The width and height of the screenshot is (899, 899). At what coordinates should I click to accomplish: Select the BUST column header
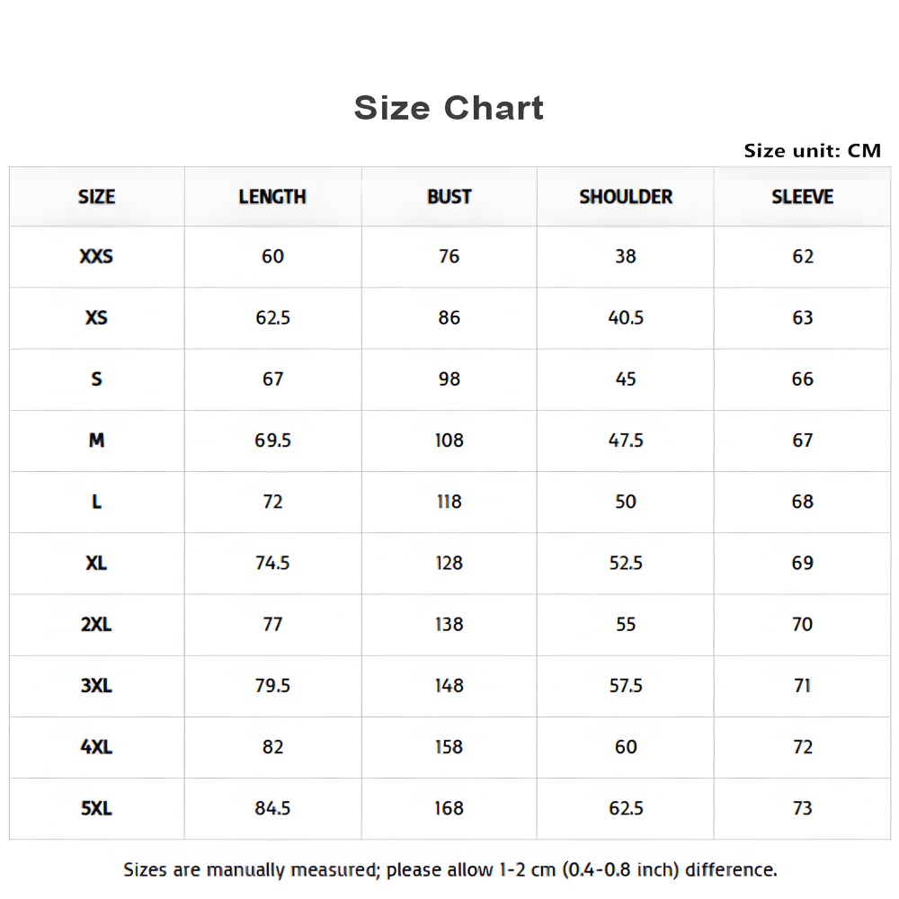(x=449, y=197)
